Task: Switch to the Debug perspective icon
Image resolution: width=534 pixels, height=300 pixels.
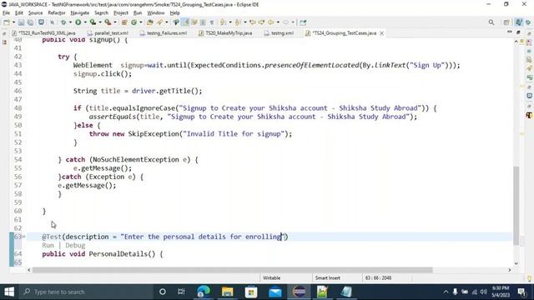Action: coord(528,22)
